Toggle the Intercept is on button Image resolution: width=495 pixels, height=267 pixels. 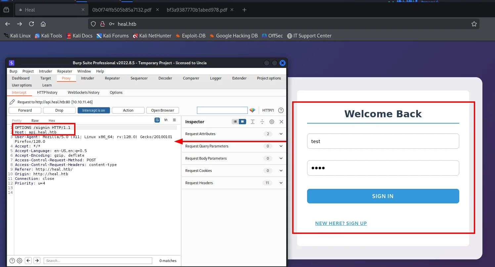94,110
